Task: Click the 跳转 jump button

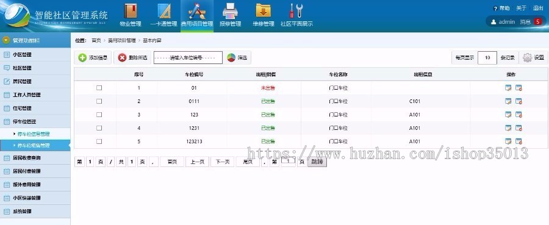Action: click(317, 162)
